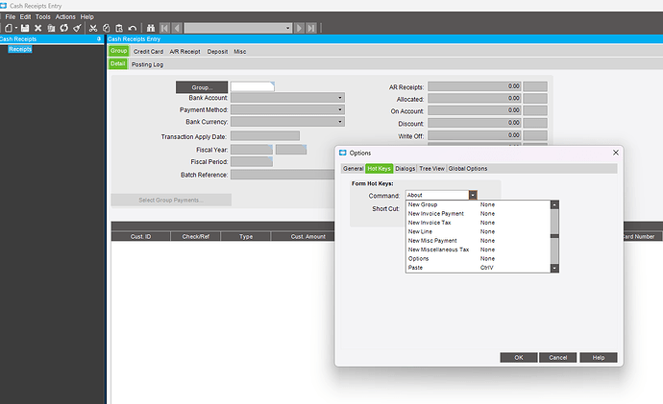The width and height of the screenshot is (663, 404).
Task: Switch to the Credit Card tab
Action: (x=148, y=52)
